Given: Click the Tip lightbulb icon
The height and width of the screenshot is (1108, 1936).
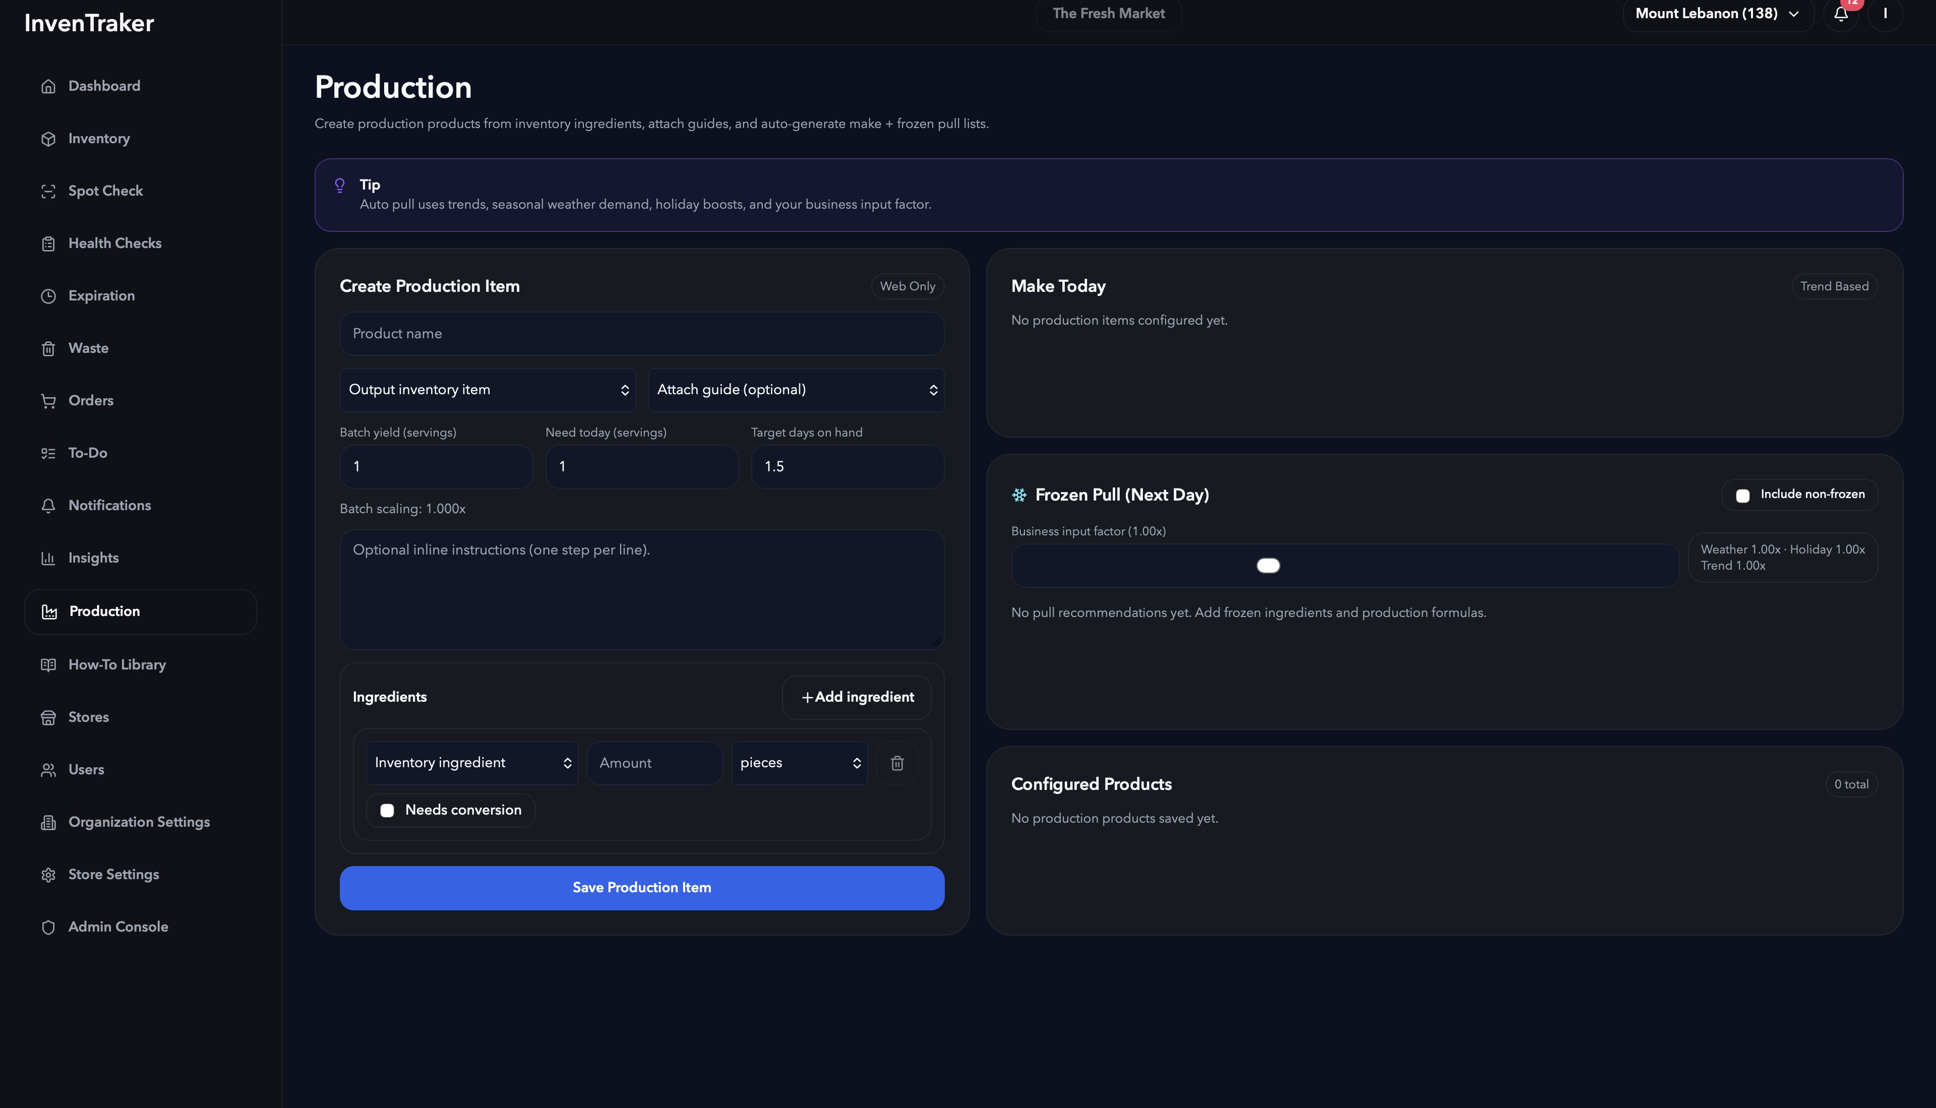Looking at the screenshot, I should pos(339,185).
